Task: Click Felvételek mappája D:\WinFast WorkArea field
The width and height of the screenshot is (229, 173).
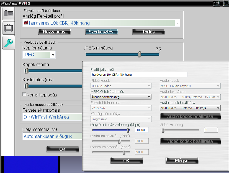Action: [52, 117]
